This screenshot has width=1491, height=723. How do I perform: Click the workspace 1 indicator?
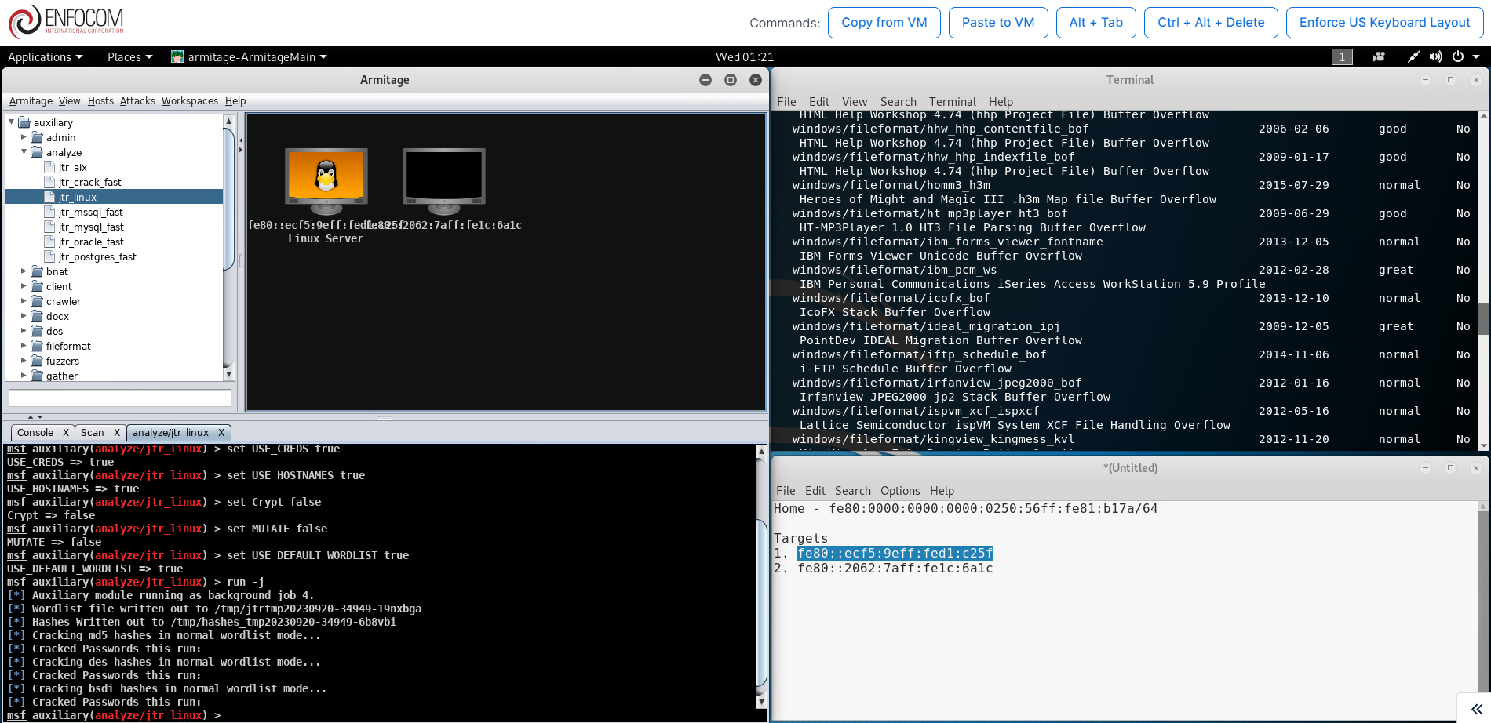(1342, 56)
